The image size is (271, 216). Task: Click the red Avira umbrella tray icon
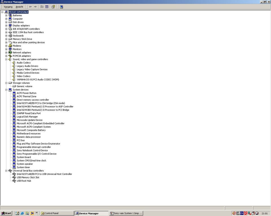tap(245, 213)
